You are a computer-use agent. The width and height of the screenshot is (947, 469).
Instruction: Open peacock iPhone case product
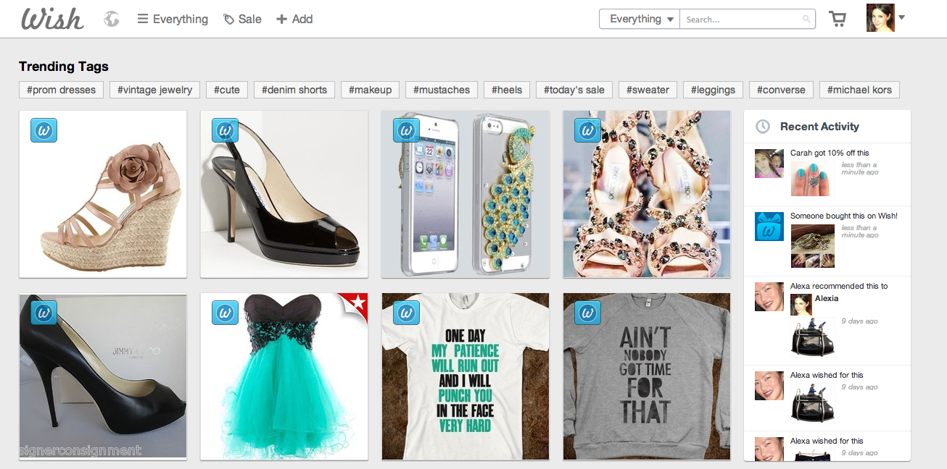(466, 194)
